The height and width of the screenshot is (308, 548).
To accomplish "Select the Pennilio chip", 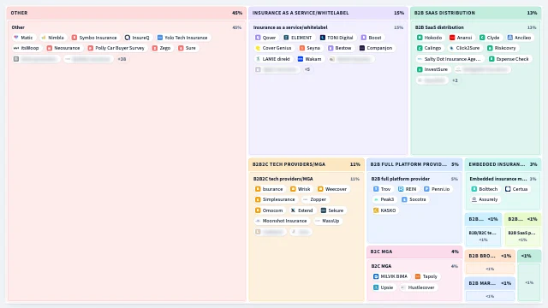I will pyautogui.click(x=438, y=189).
